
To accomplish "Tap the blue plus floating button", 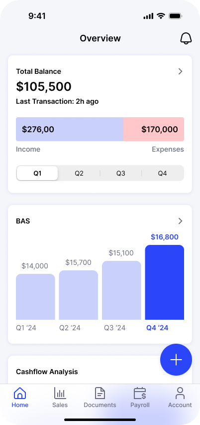I will 176,360.
